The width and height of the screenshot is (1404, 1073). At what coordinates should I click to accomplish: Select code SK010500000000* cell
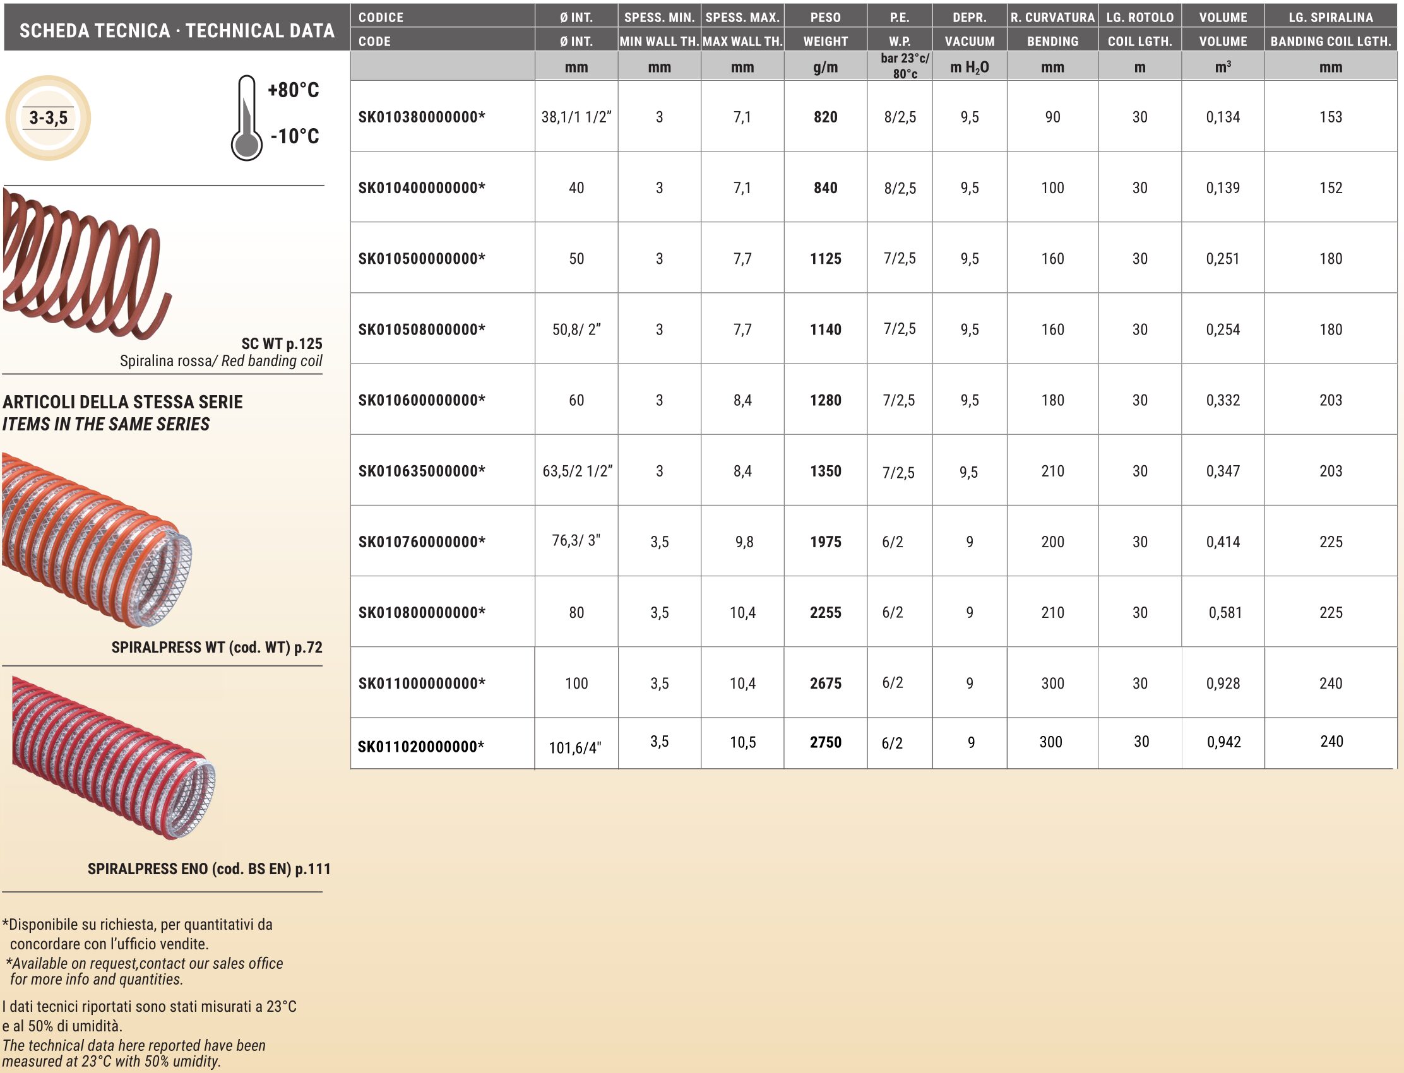pyautogui.click(x=422, y=259)
